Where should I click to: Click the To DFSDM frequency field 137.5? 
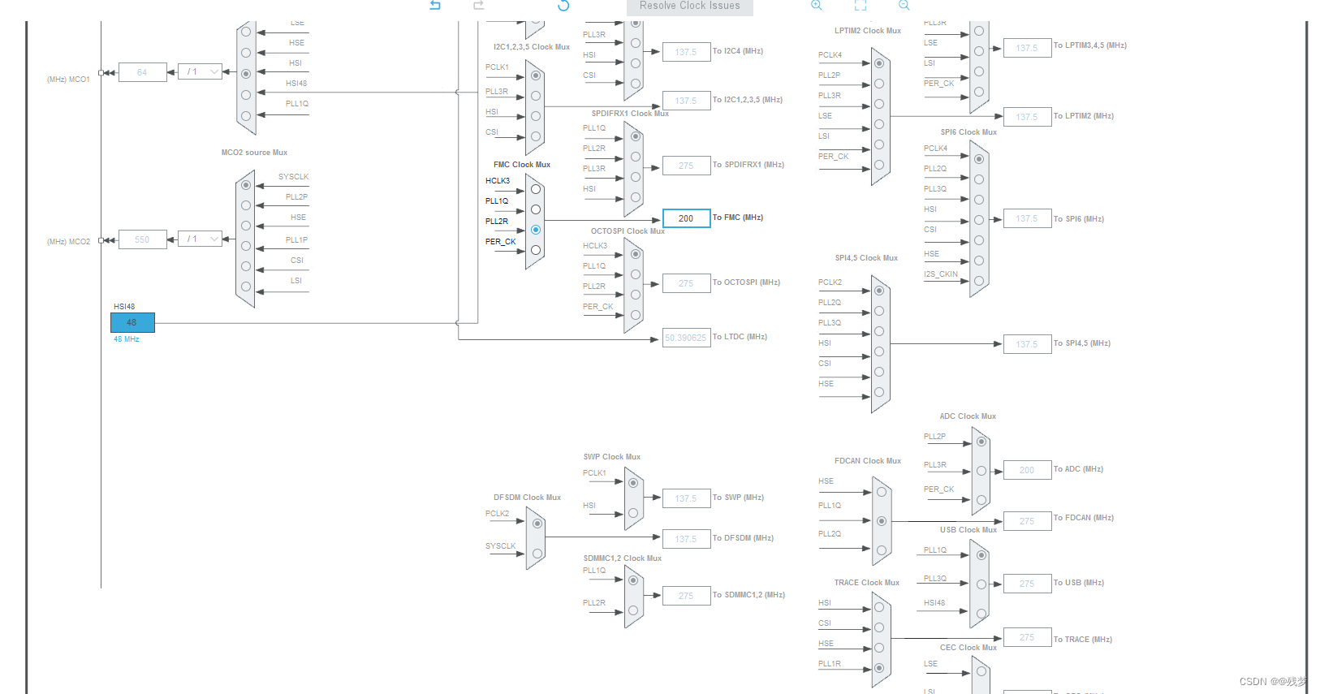(x=687, y=539)
